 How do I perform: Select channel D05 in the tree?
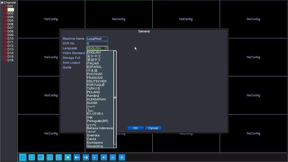tap(10, 20)
